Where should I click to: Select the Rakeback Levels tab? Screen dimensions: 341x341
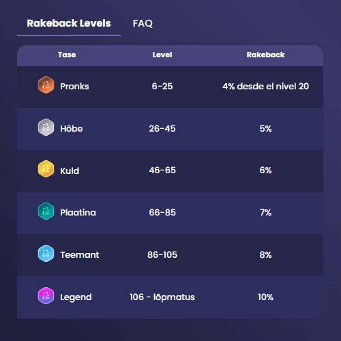(x=69, y=23)
